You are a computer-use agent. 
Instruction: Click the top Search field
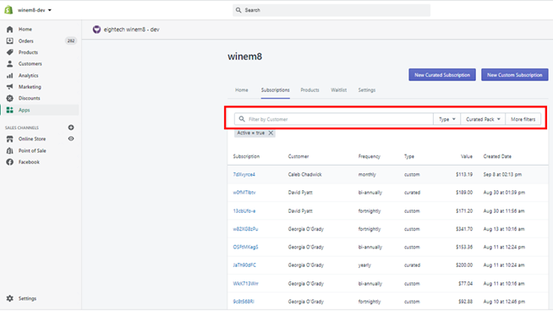point(331,10)
